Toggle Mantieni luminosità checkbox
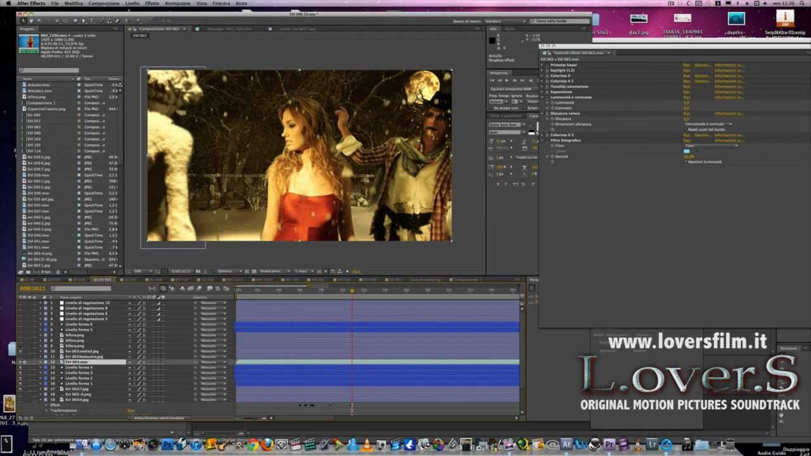This screenshot has height=456, width=811. (x=686, y=161)
